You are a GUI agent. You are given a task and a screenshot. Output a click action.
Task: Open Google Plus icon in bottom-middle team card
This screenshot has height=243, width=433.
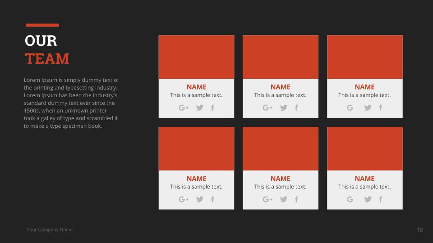coord(267,199)
